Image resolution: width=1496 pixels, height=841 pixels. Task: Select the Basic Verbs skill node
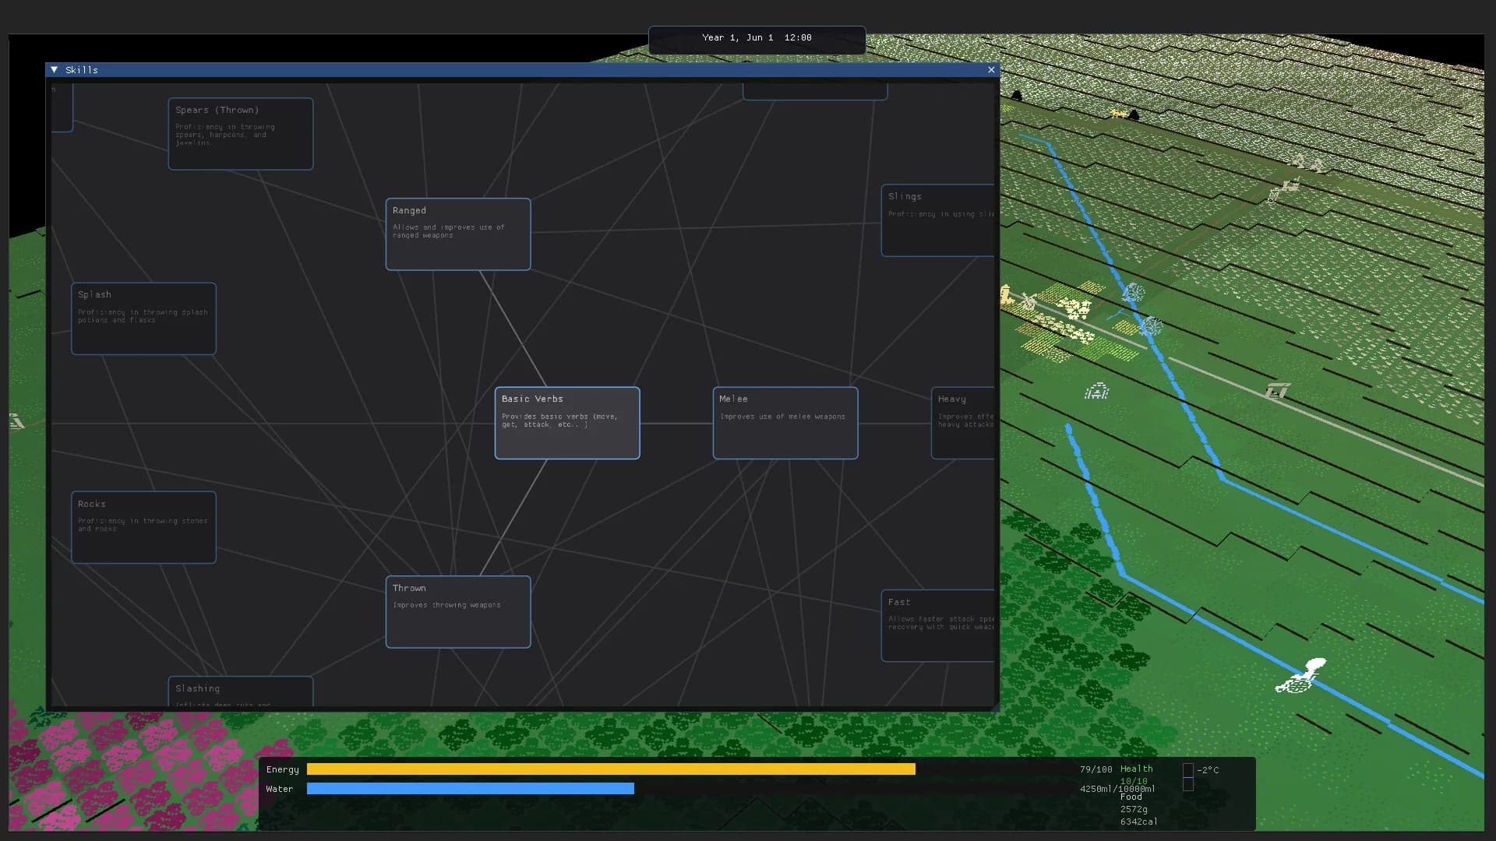click(x=567, y=423)
